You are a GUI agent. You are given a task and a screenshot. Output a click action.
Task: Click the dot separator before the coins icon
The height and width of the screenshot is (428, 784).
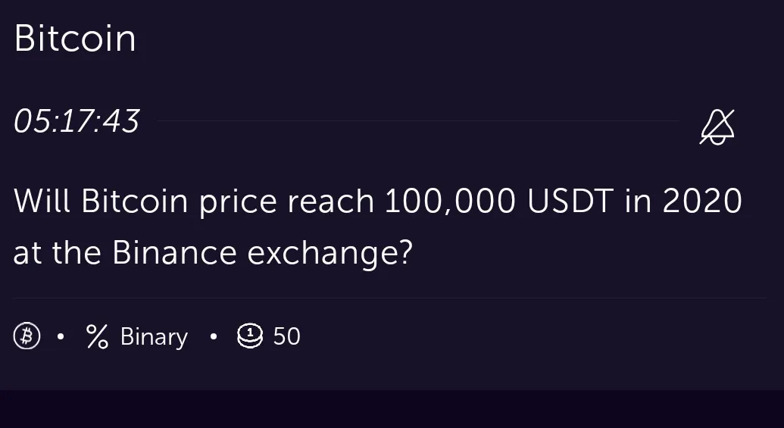(214, 336)
